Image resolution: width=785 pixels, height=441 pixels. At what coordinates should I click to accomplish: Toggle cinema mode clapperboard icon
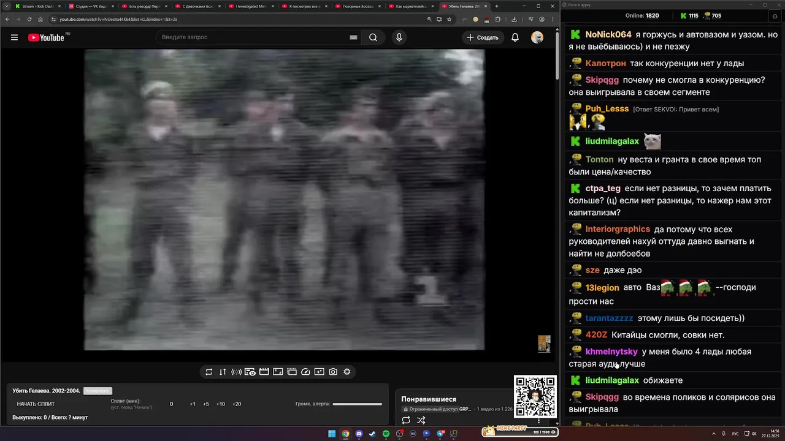click(x=264, y=372)
